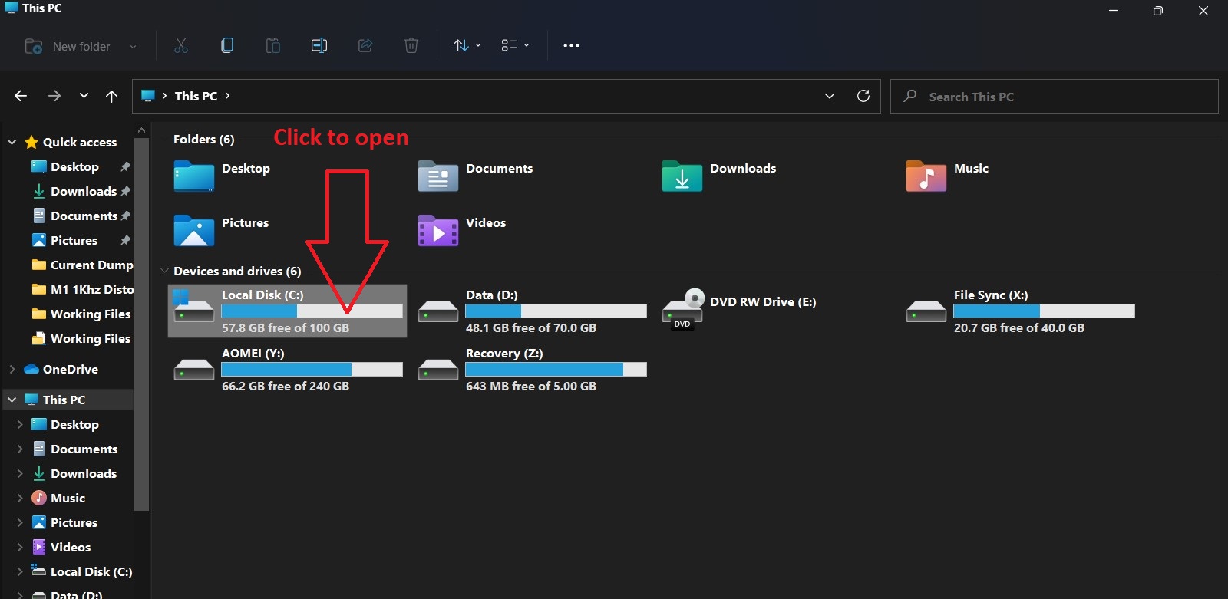Click the navigation pane scrollbar
Screen dimensions: 1228x599
[141, 324]
